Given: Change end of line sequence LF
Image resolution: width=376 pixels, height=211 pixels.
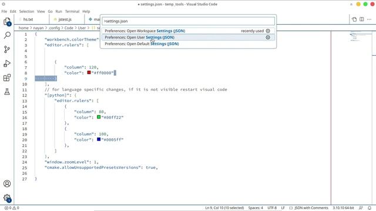Looking at the screenshot, I should click(x=283, y=208).
